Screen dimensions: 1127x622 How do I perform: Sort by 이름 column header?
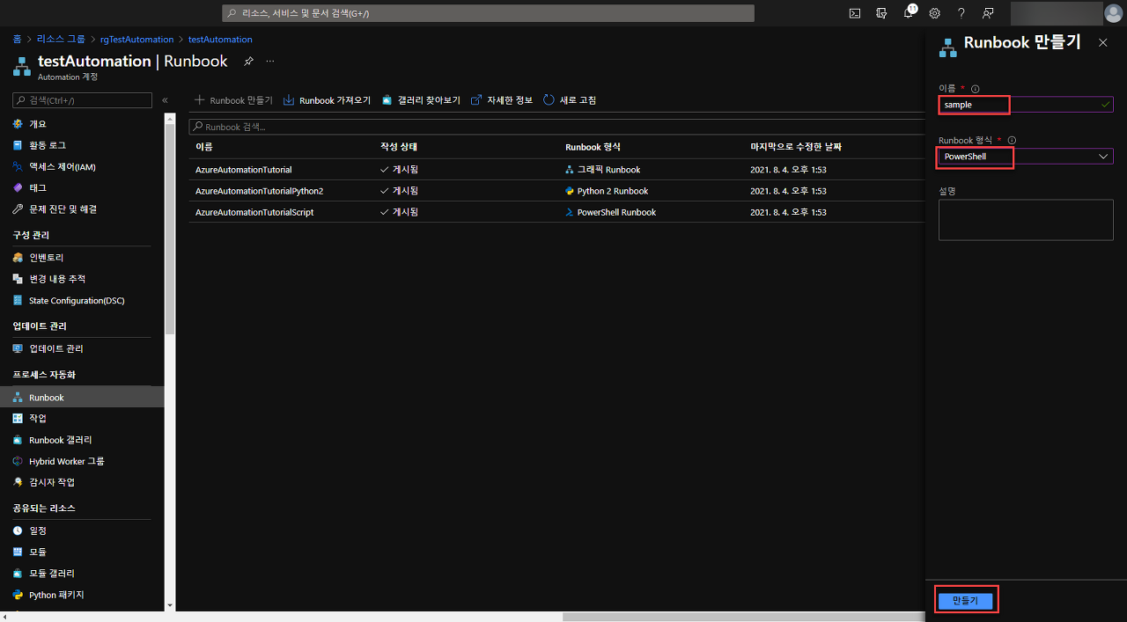point(204,147)
